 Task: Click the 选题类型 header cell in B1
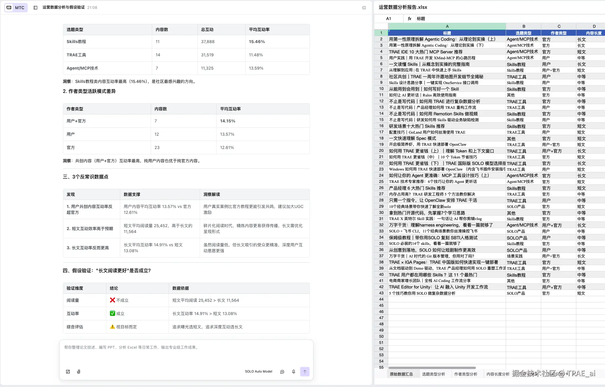(x=523, y=33)
